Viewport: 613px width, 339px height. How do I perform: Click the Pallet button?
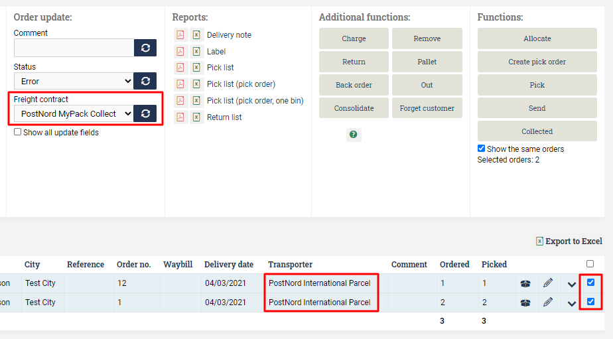click(427, 62)
